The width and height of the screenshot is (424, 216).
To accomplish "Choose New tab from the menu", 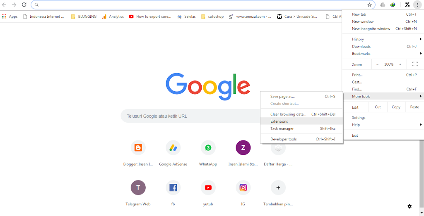I will (x=383, y=14).
